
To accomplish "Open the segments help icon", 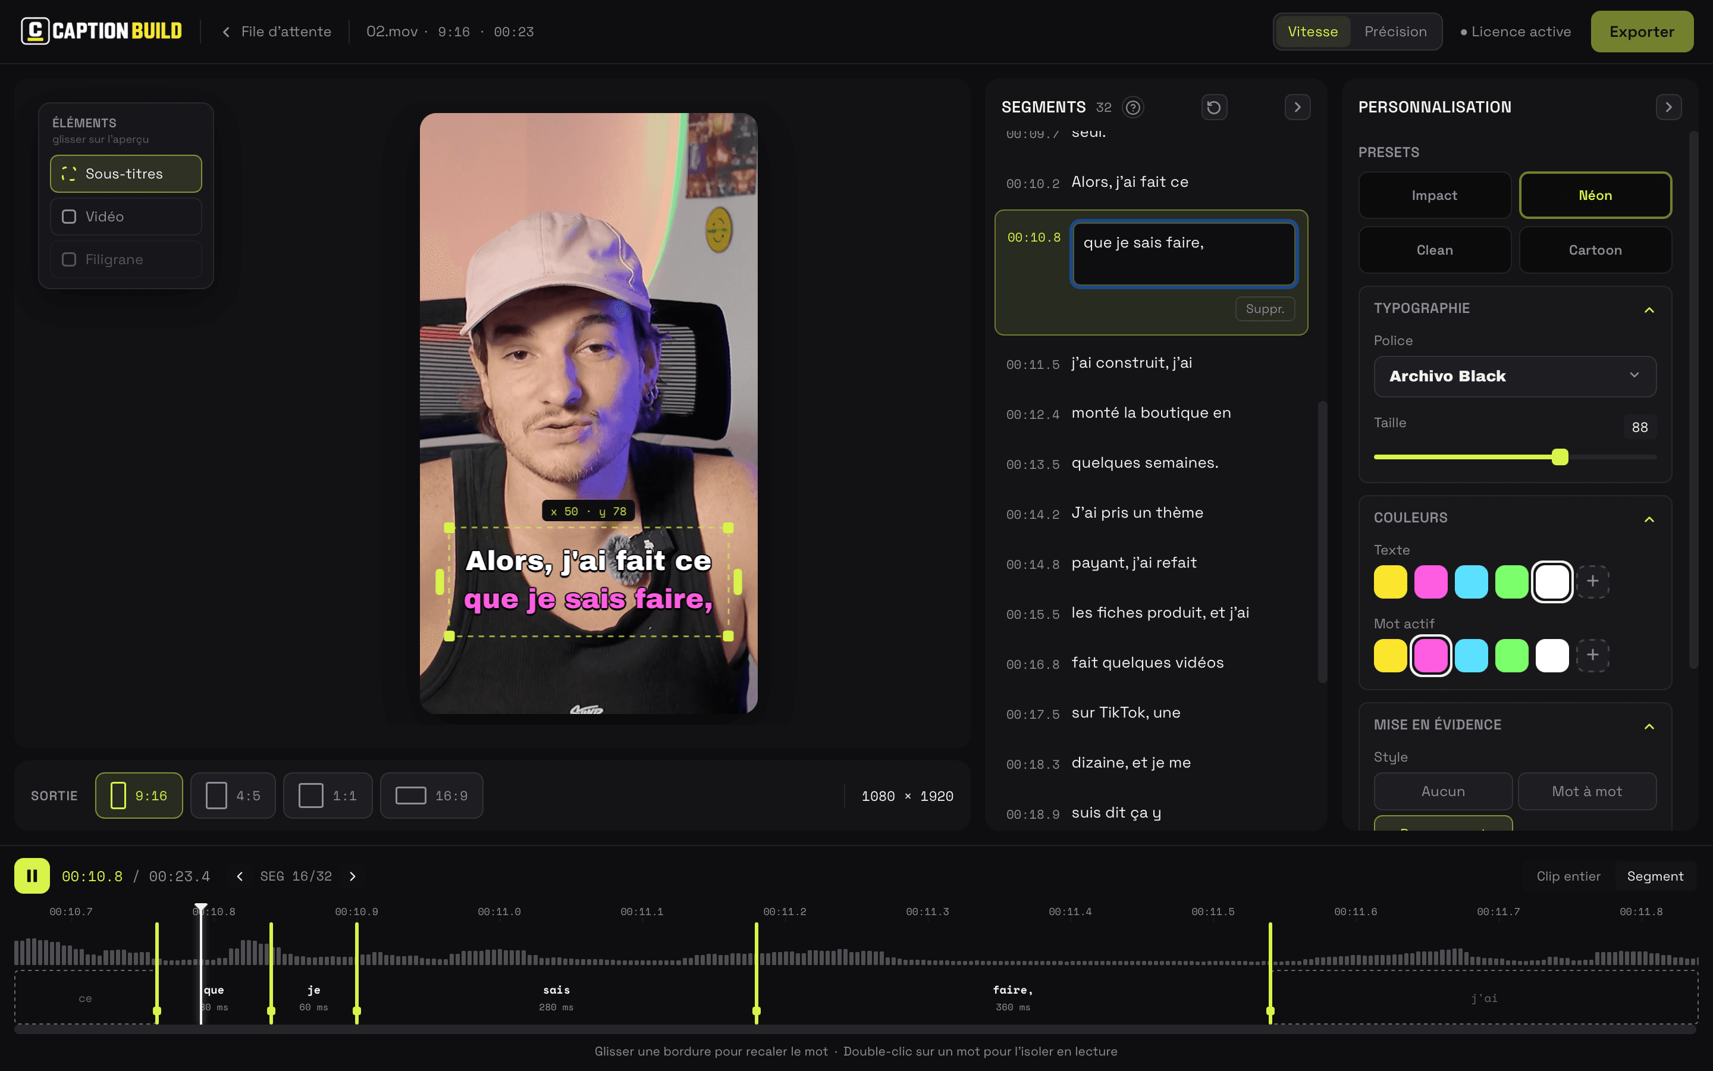I will coord(1132,107).
